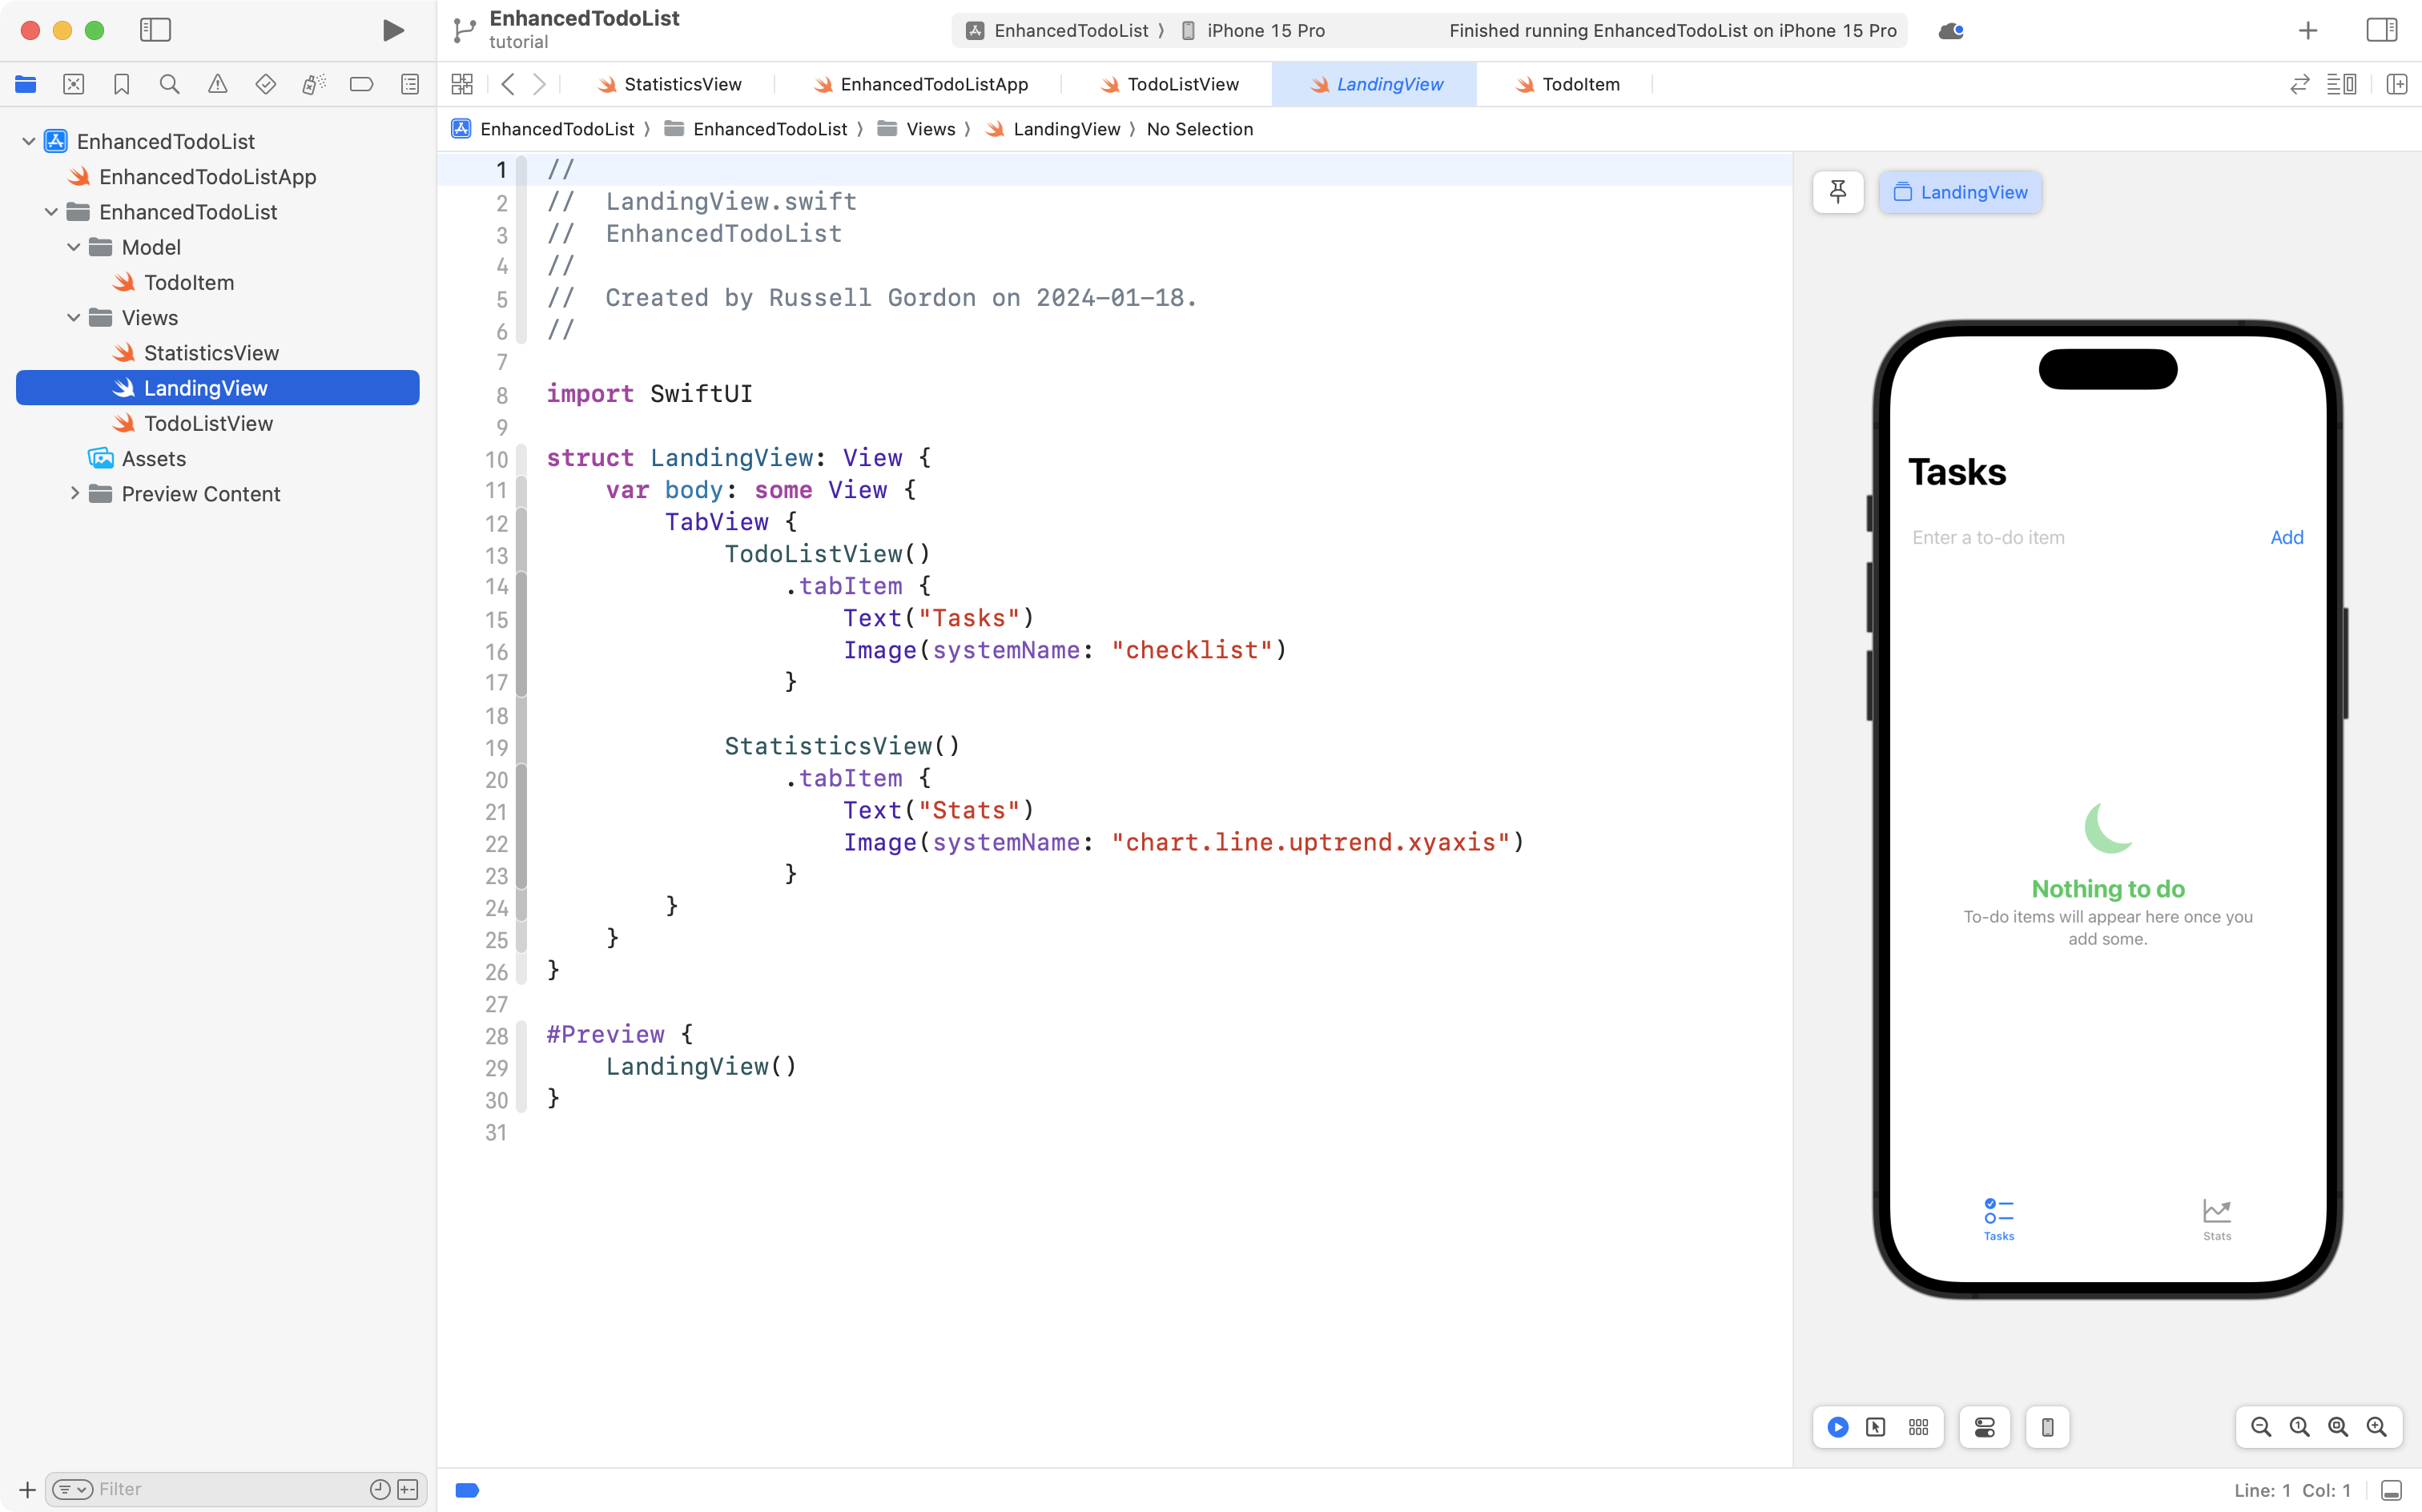2422x1512 pixels.
Task: Open the Issue navigator warning icon
Action: [218, 84]
